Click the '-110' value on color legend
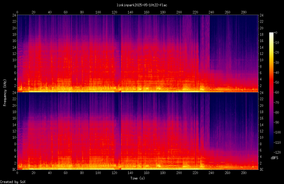Image resolution: width=284 pixels, height=184 pixels. tap(277, 142)
